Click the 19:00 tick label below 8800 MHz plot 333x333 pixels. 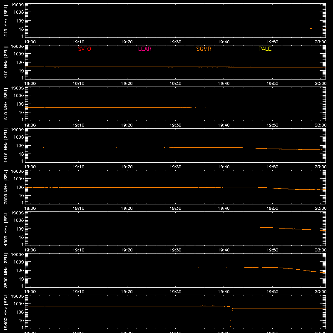tap(30, 292)
